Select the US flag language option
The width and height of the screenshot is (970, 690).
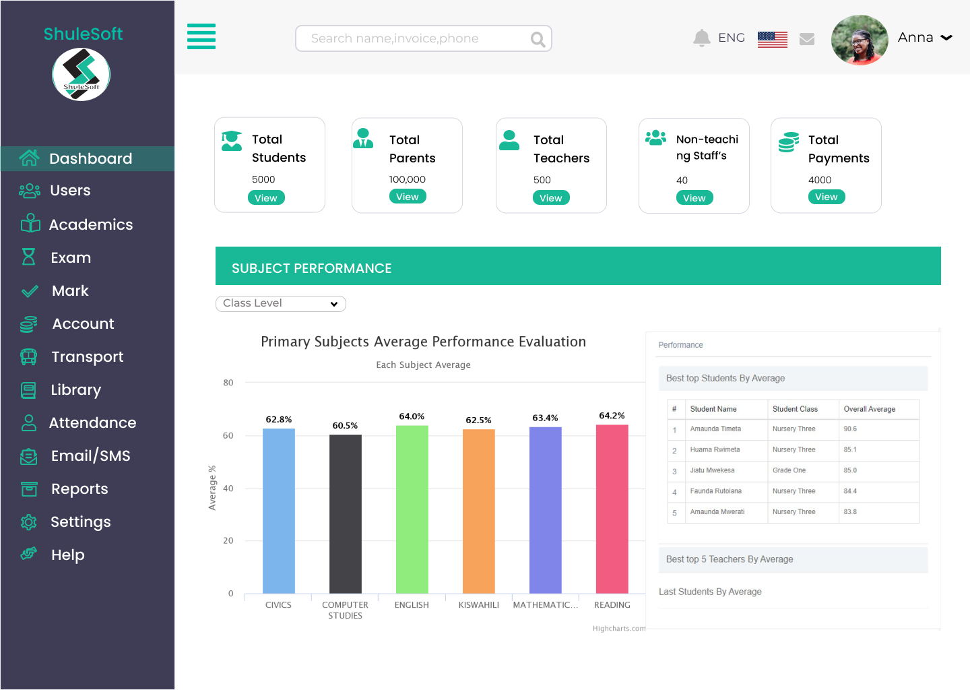tap(772, 38)
